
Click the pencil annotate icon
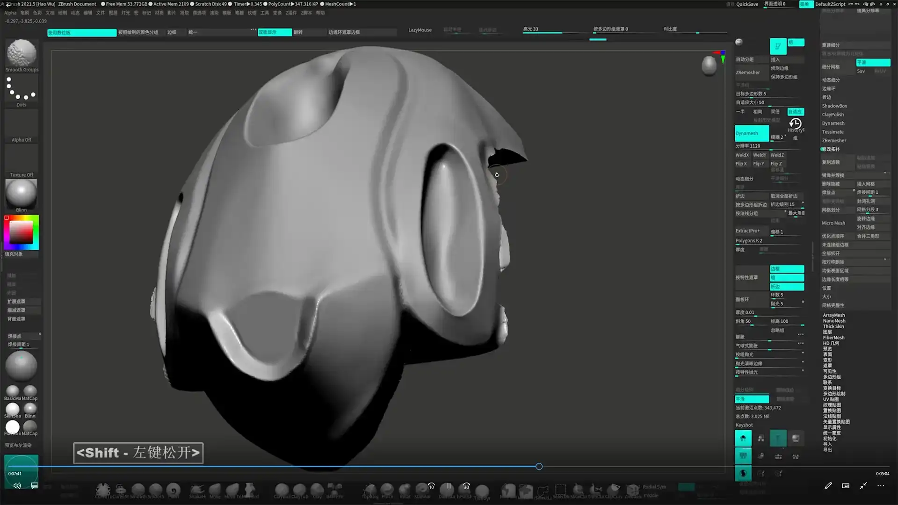click(828, 486)
